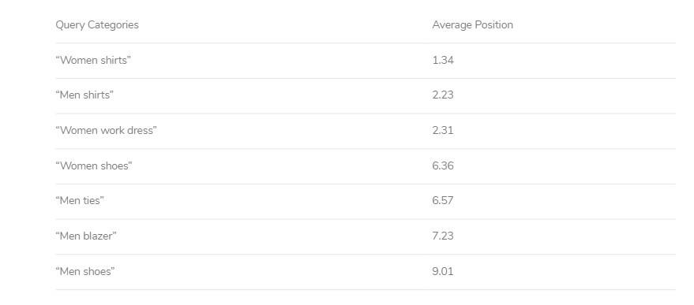Viewport: 694px width, 305px height.
Task: Click the 6.57 average position value
Action: 443,201
